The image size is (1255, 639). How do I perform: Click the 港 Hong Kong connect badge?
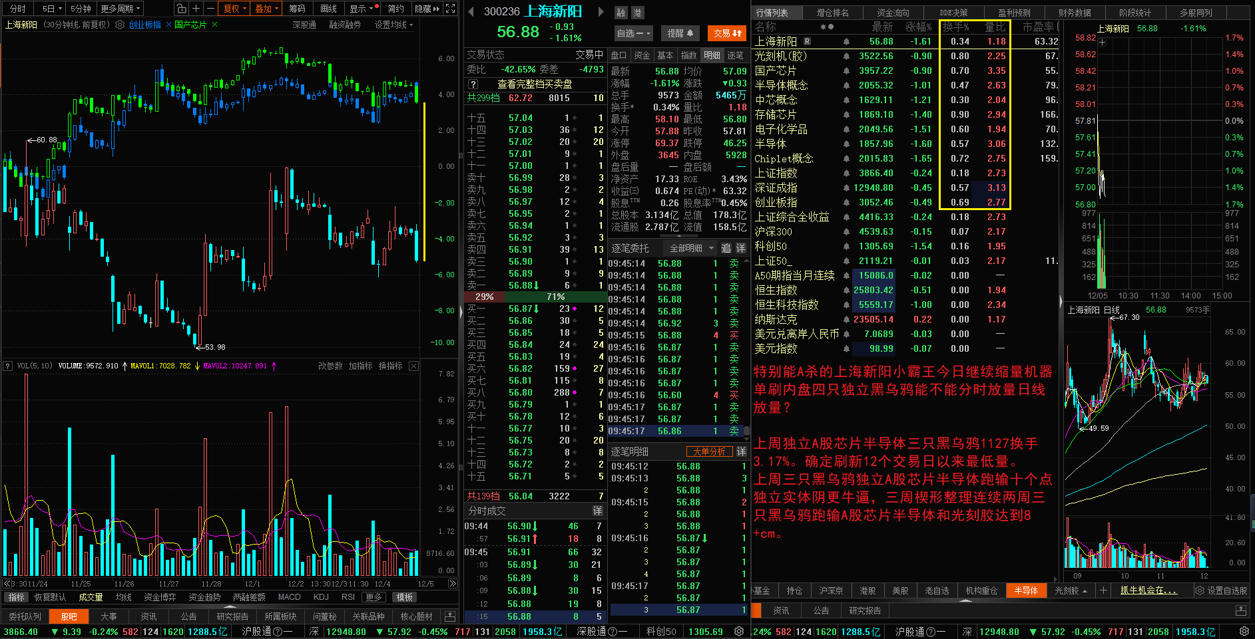(x=637, y=13)
